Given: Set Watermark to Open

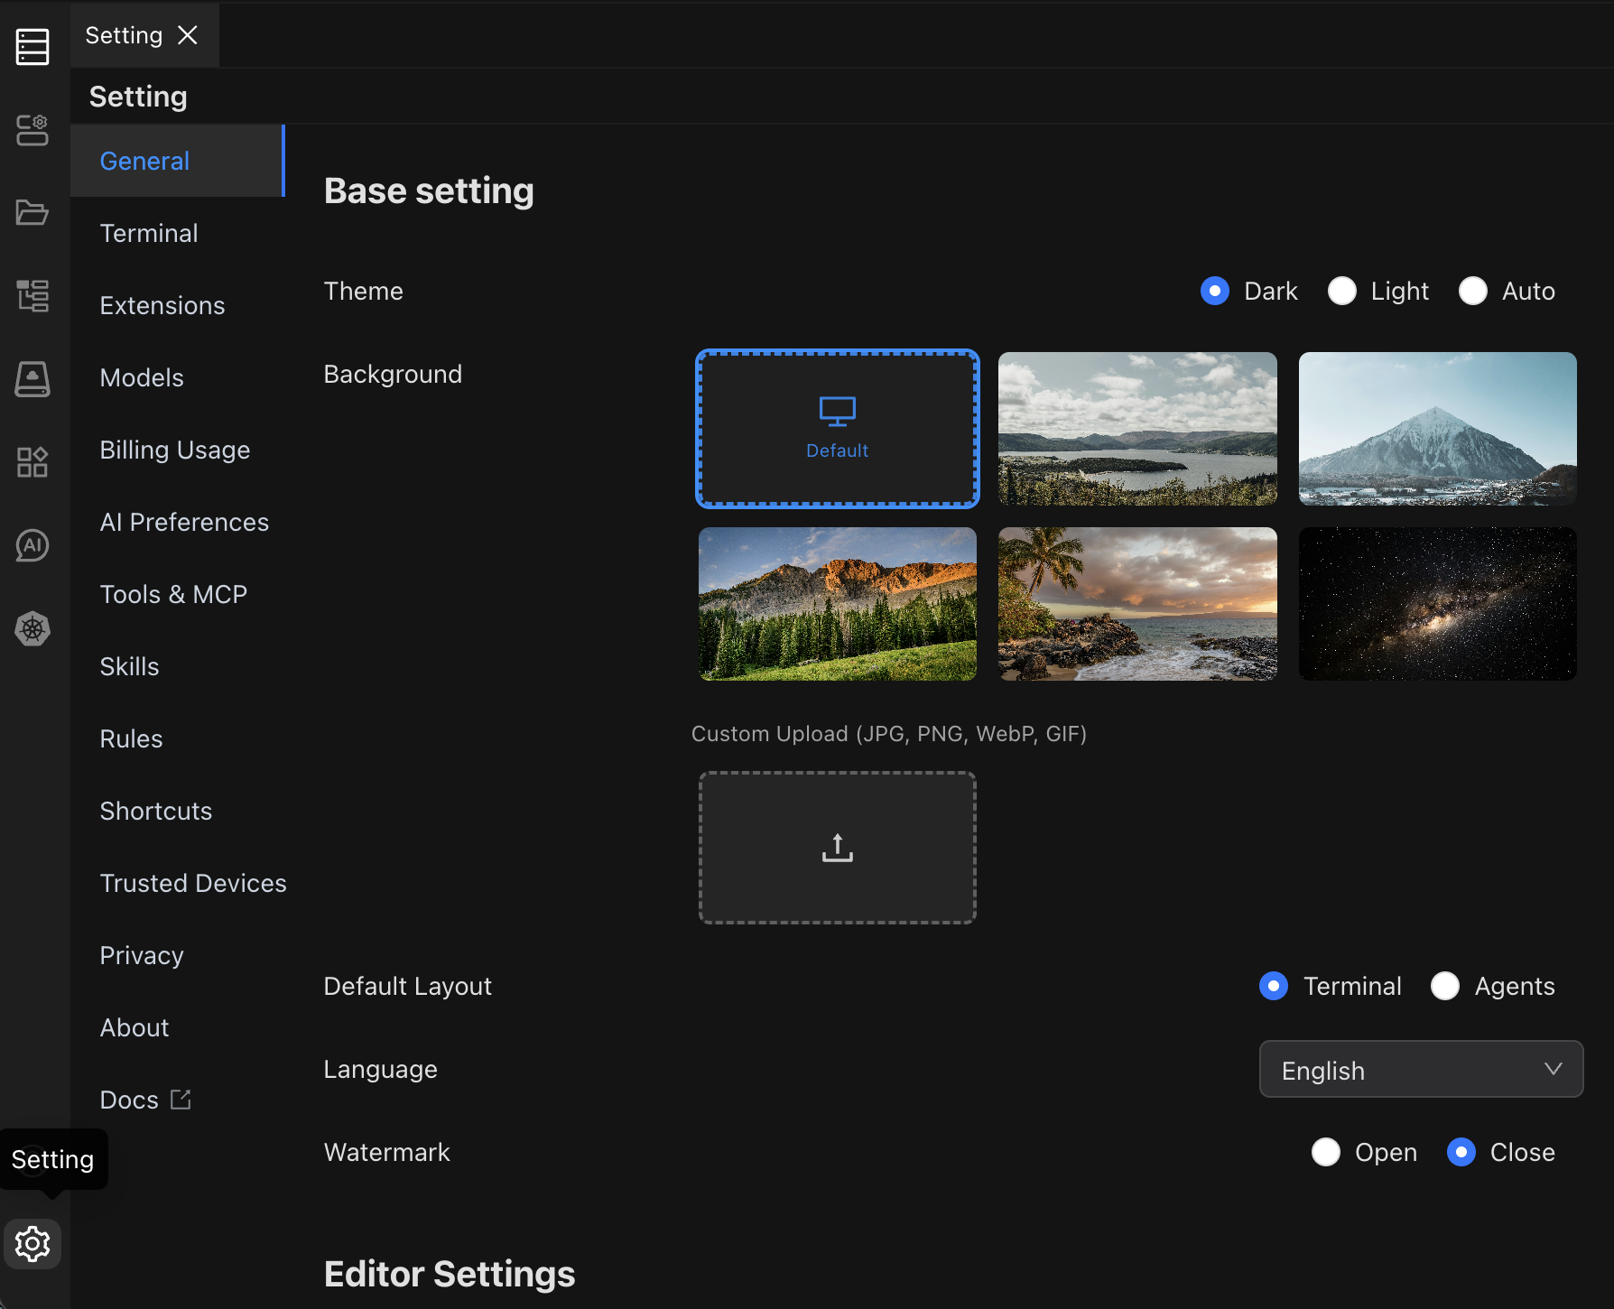Looking at the screenshot, I should [x=1325, y=1152].
